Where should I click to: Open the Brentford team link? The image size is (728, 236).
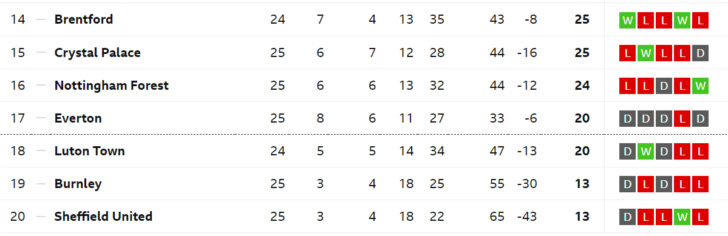click(x=84, y=19)
